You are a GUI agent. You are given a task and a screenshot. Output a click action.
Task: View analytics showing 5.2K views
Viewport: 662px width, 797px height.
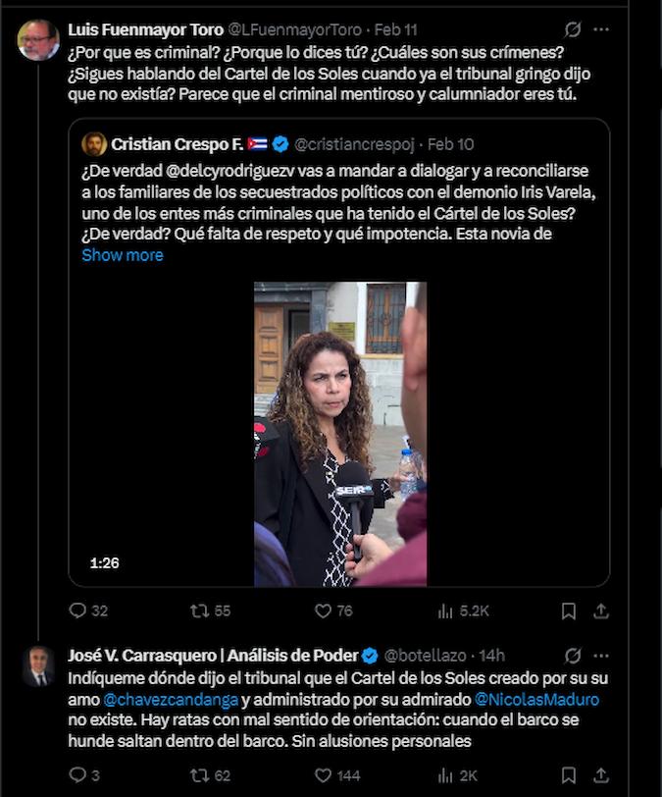[463, 611]
